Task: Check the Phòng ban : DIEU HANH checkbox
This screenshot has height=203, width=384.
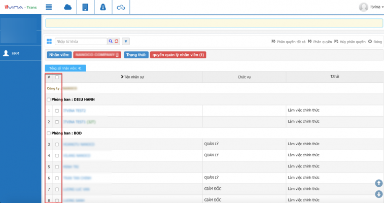Action: 48,99
